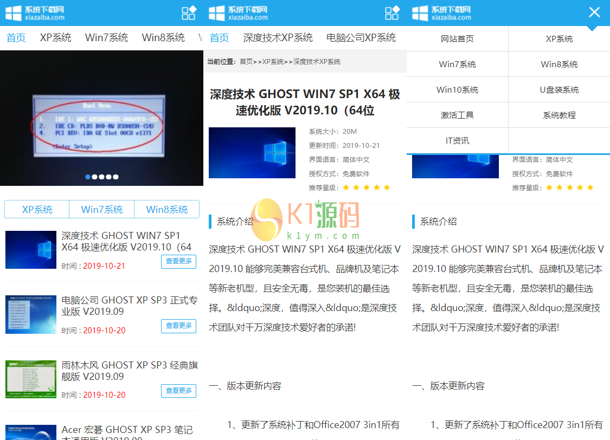The image size is (610, 440).
Task: Open thumbnail of 雨林木风 GHOST XP SP3 item
Action: [x=31, y=379]
